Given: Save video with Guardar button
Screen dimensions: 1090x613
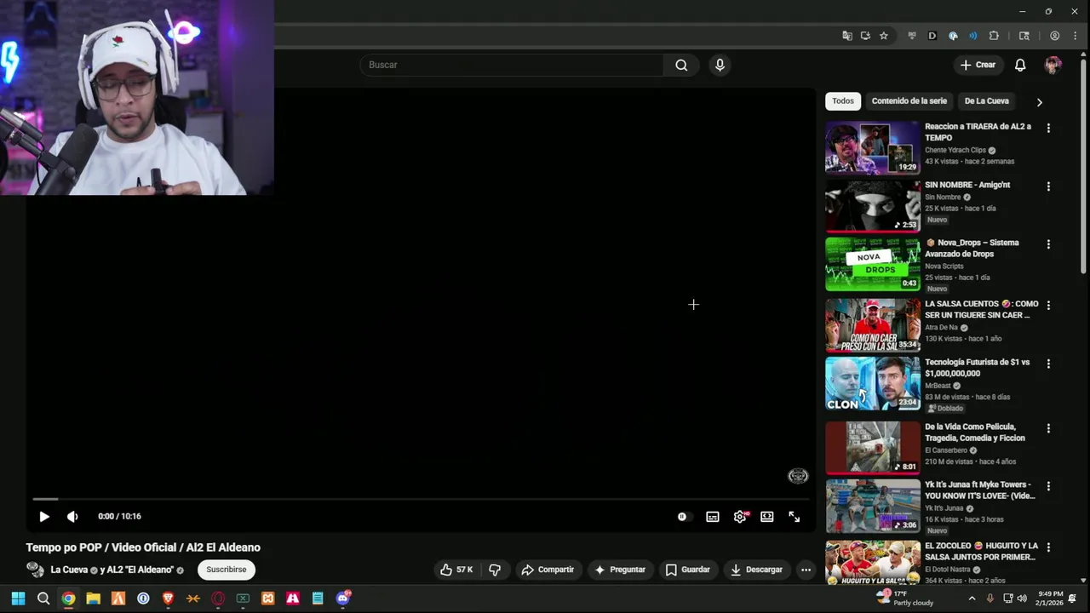Looking at the screenshot, I should [x=688, y=570].
